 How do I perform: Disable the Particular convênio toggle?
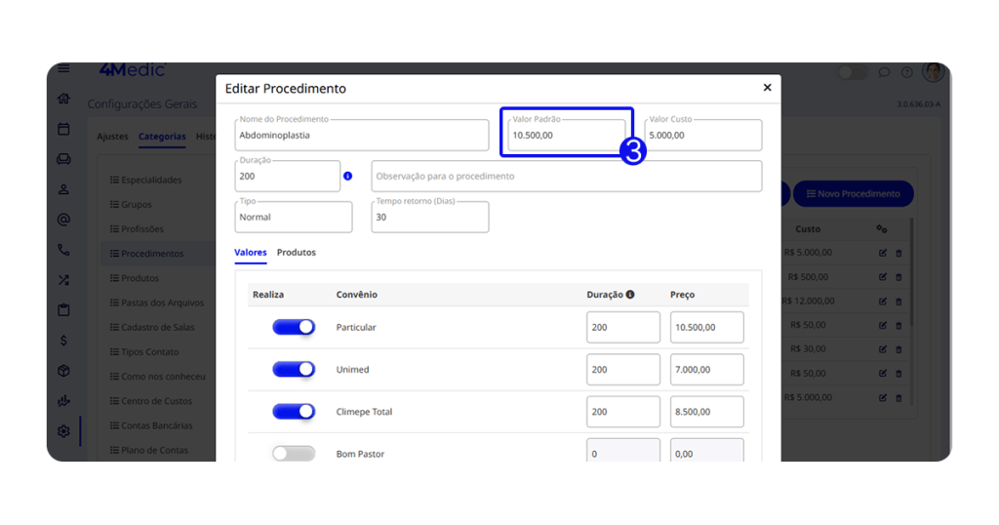pos(294,327)
